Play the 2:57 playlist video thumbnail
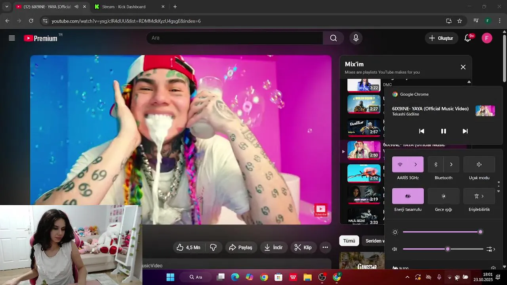This screenshot has width=507, height=285. [364, 127]
